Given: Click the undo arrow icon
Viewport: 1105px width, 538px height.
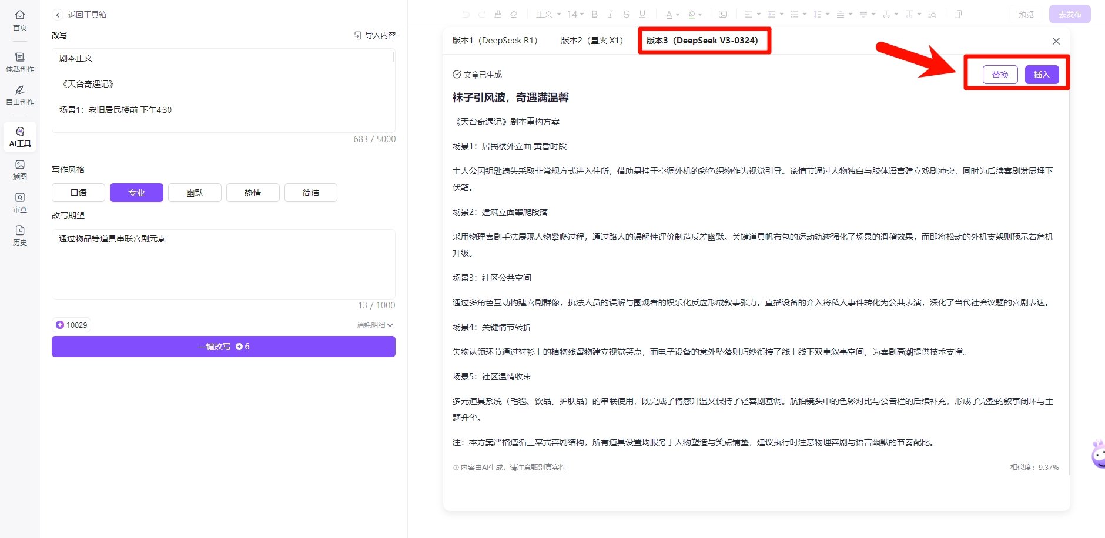Looking at the screenshot, I should [x=465, y=14].
